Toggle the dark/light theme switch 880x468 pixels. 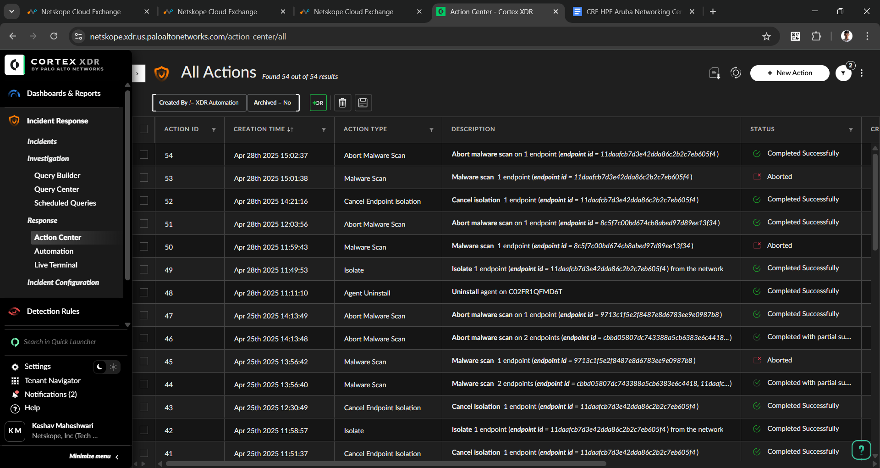[x=107, y=367]
